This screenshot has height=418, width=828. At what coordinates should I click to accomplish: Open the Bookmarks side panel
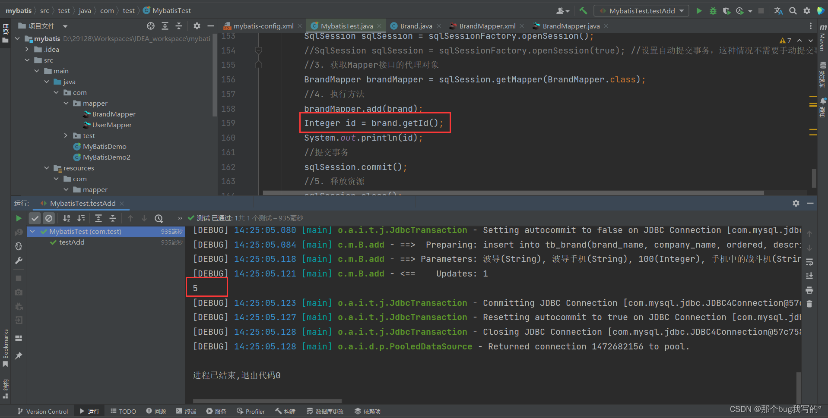click(x=6, y=349)
